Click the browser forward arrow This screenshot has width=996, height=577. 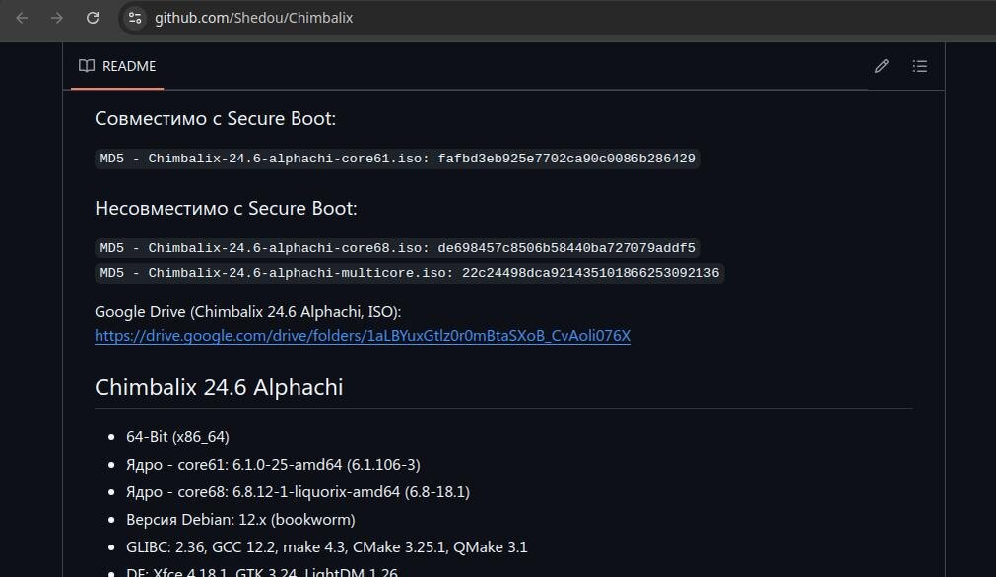click(x=57, y=18)
